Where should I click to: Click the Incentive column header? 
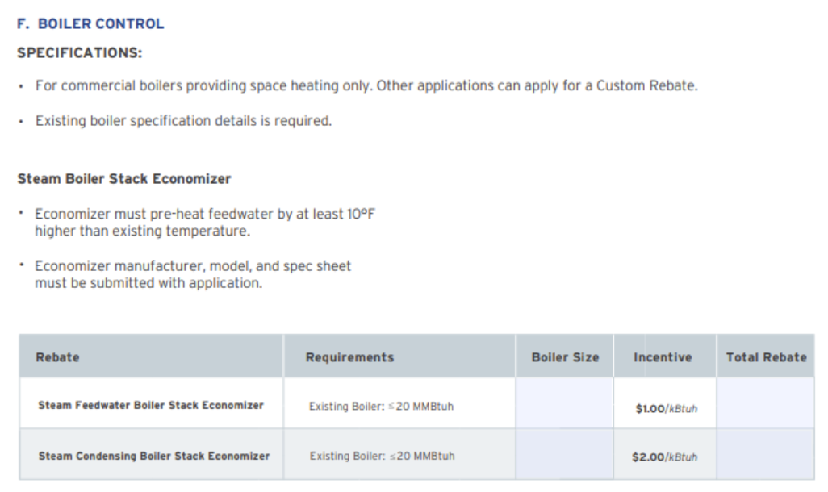point(663,357)
